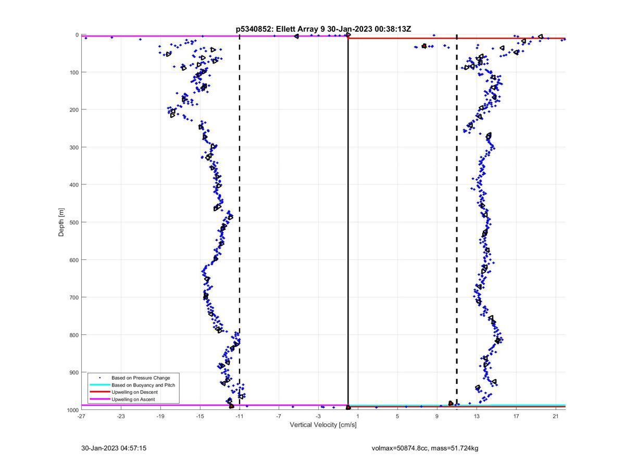Click the volmax=50874.8cc, mass=51.724kg text
Screen dimensions: 625x461
click(425, 448)
